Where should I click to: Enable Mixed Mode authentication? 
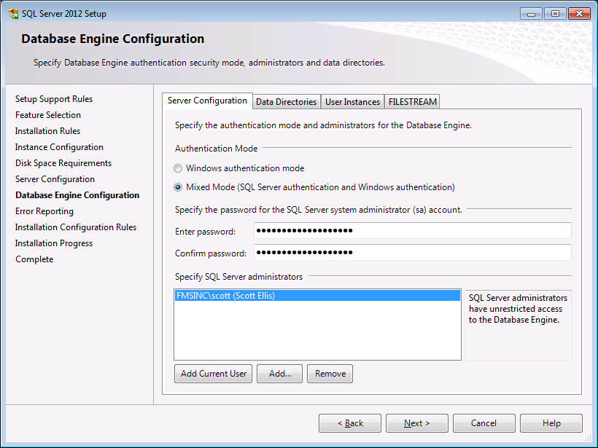[x=178, y=186]
